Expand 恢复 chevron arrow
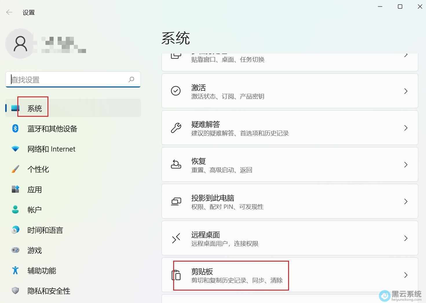The image size is (426, 303). click(x=406, y=165)
